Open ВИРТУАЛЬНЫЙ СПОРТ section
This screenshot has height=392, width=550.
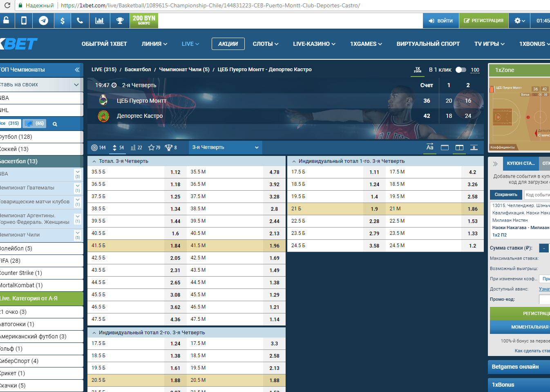click(428, 44)
